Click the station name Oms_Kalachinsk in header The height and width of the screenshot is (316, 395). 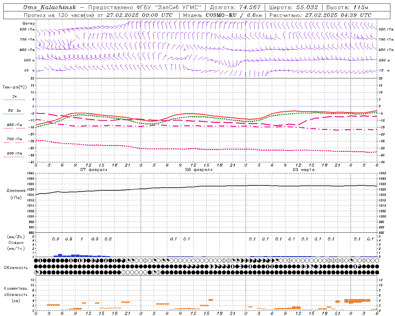pyautogui.click(x=49, y=7)
